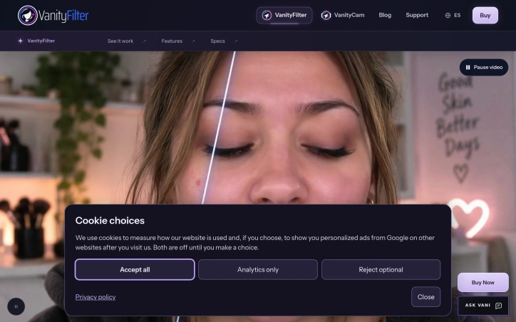Click the arrow icon beside See it work
This screenshot has width=516, height=322.
tap(144, 41)
